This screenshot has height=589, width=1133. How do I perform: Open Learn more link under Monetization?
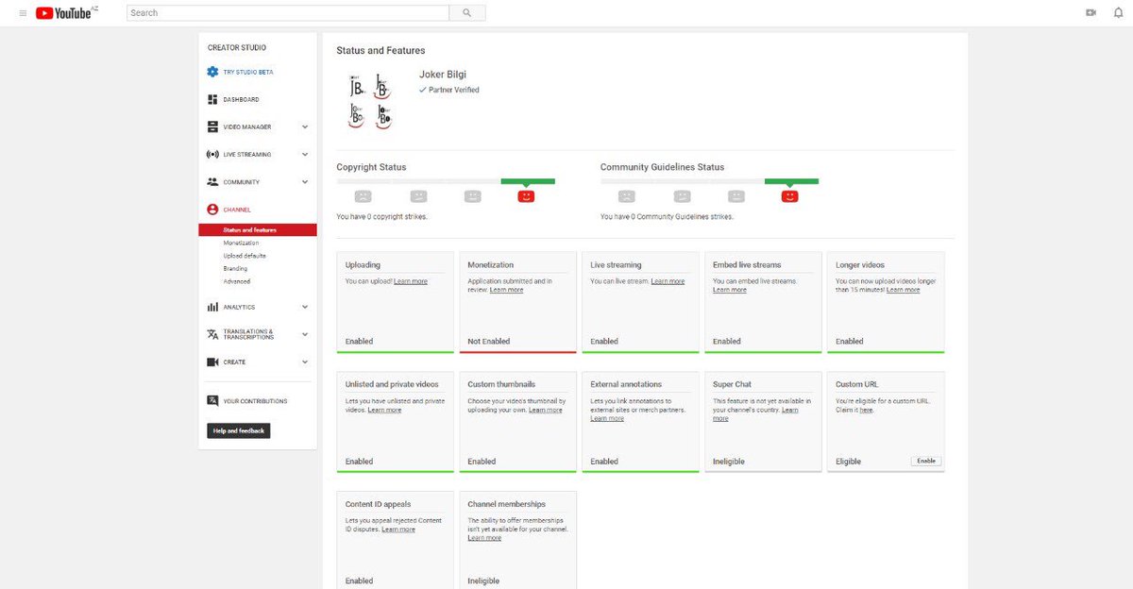[506, 290]
